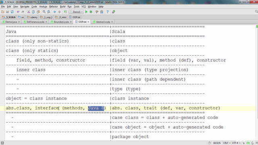This screenshot has height=145, width=258.
Task: Click the Replace search icon
Action: click(x=49, y=12)
